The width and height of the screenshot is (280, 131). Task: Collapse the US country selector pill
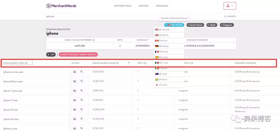(174, 25)
